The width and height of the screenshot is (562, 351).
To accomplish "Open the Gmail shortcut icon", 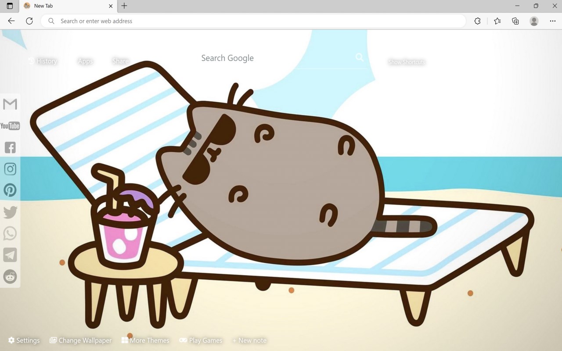I will (10, 104).
